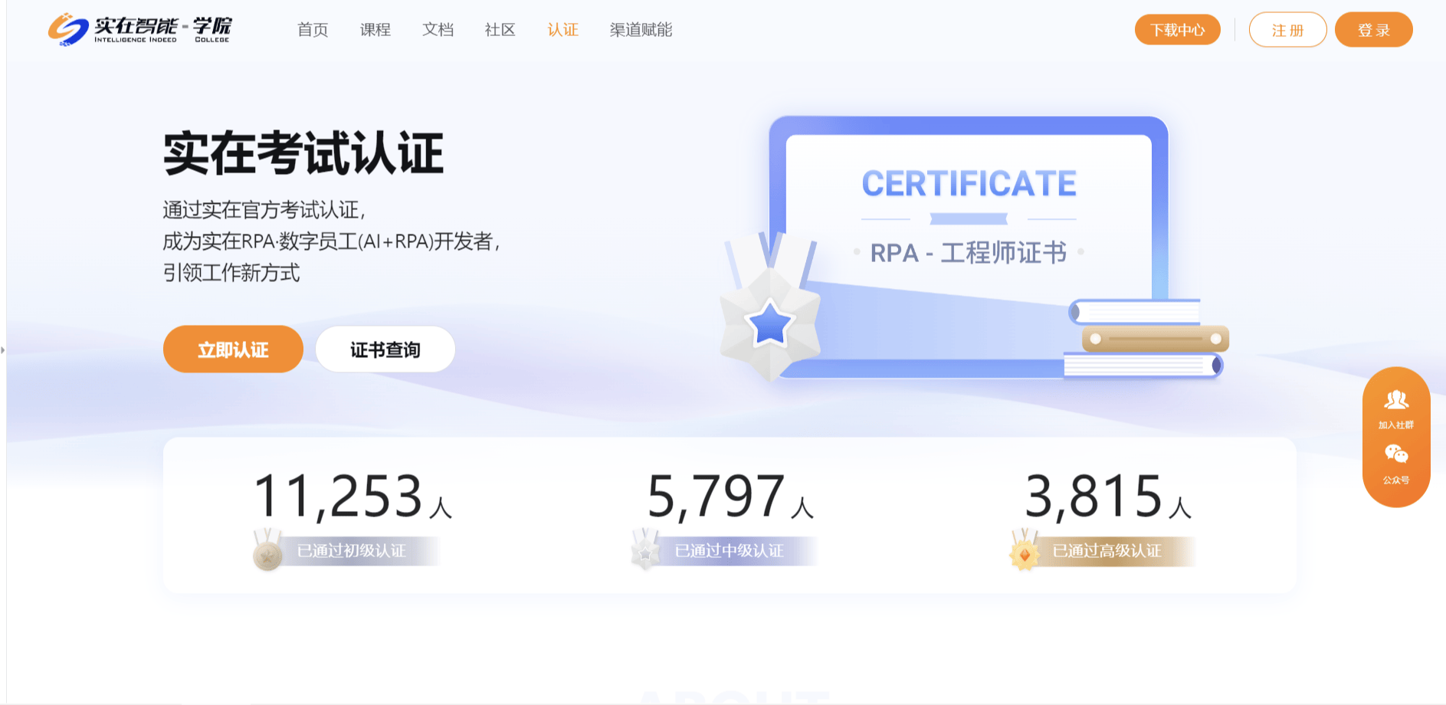1446x705 pixels.
Task: Click the 注册 button
Action: [x=1287, y=30]
